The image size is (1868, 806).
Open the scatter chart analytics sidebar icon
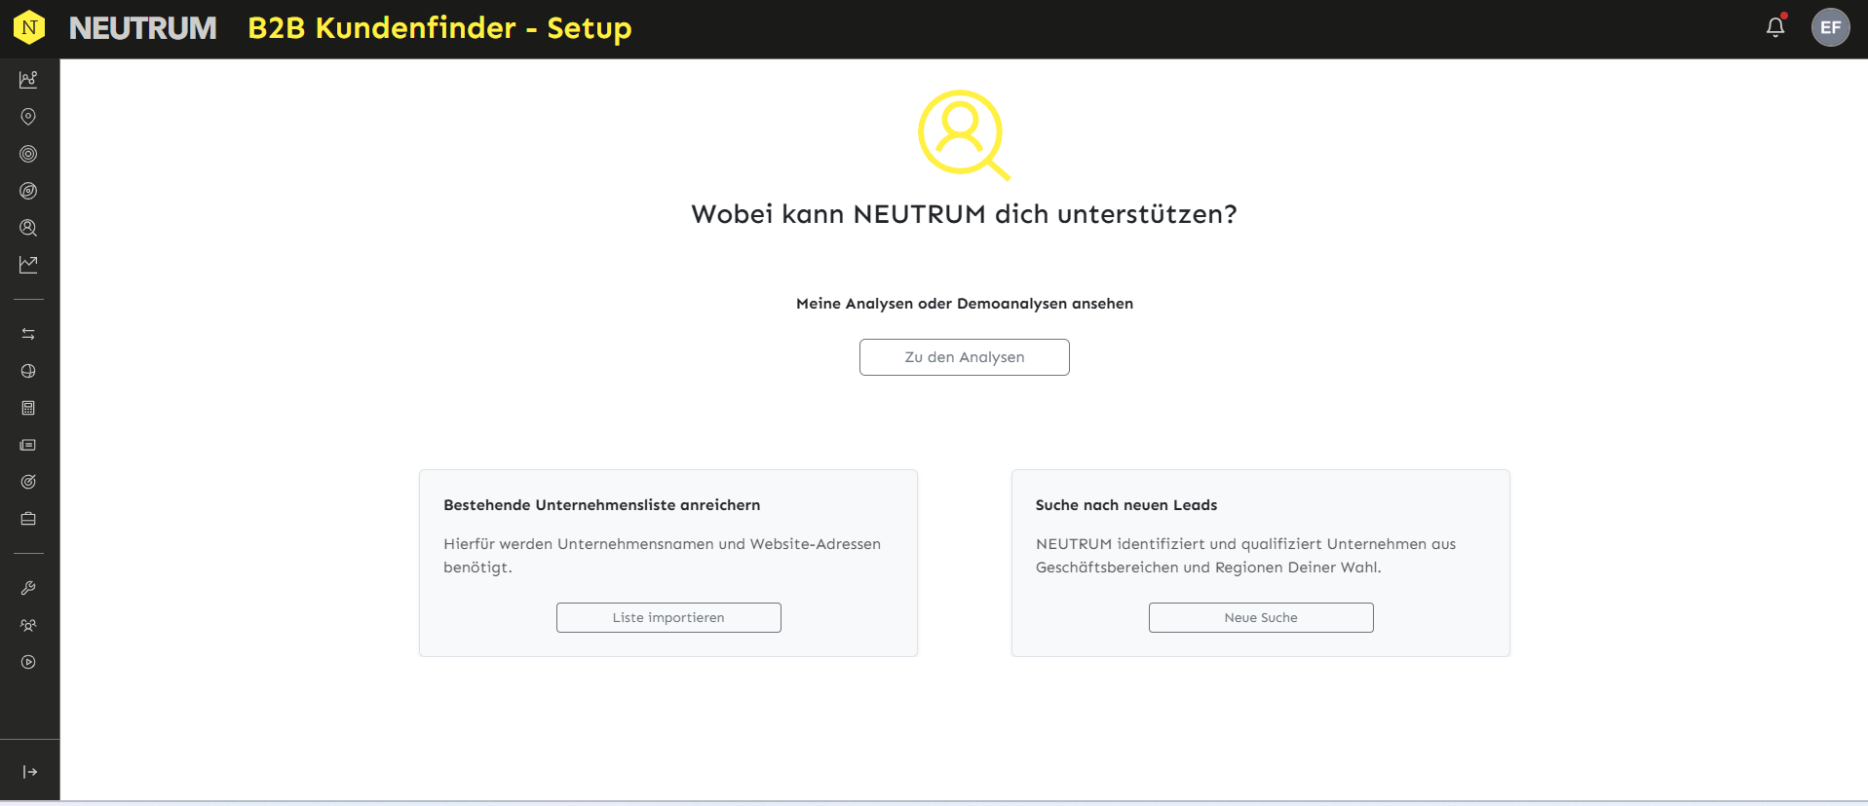click(x=28, y=80)
